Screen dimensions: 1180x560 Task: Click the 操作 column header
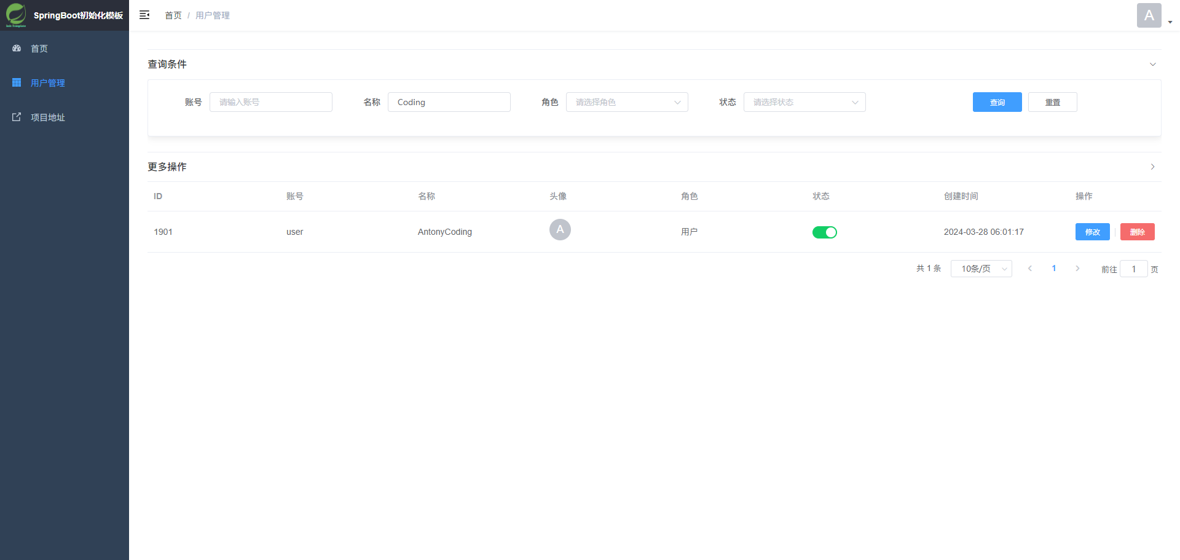[x=1084, y=196]
